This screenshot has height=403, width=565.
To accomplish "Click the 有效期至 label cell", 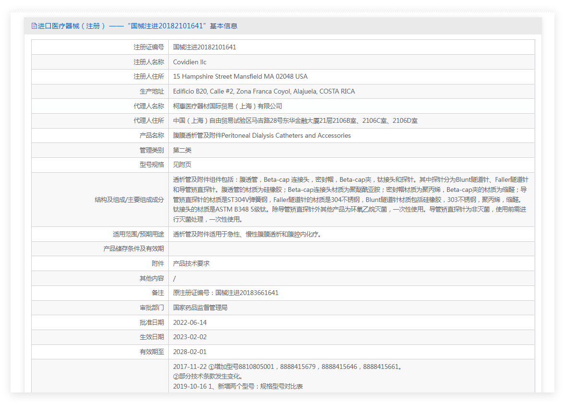I will click(x=100, y=352).
